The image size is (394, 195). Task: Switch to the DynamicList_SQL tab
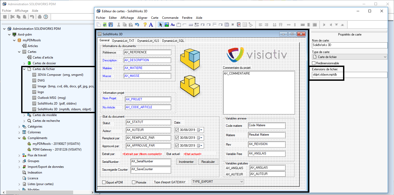click(x=173, y=41)
